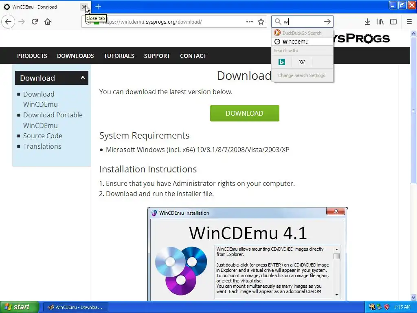Close the WinCDEmu - Download tab

[84, 7]
